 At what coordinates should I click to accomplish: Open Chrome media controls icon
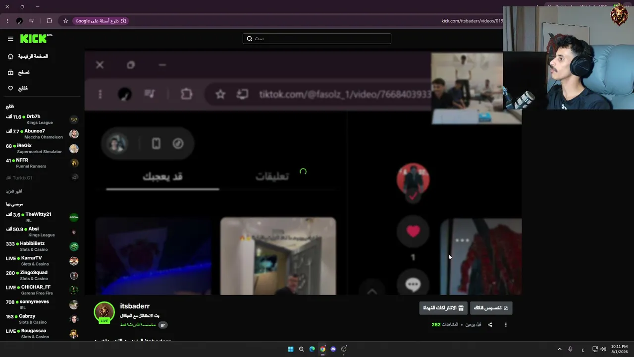(32, 21)
